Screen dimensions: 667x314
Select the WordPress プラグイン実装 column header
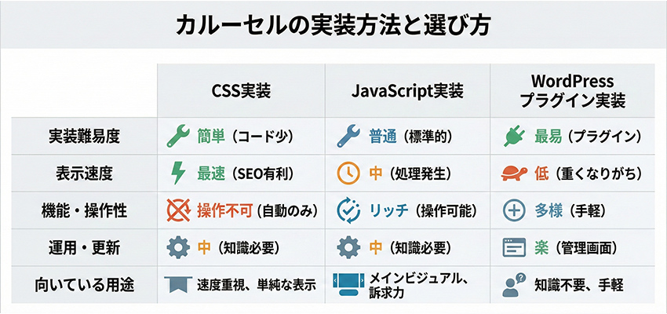click(572, 91)
